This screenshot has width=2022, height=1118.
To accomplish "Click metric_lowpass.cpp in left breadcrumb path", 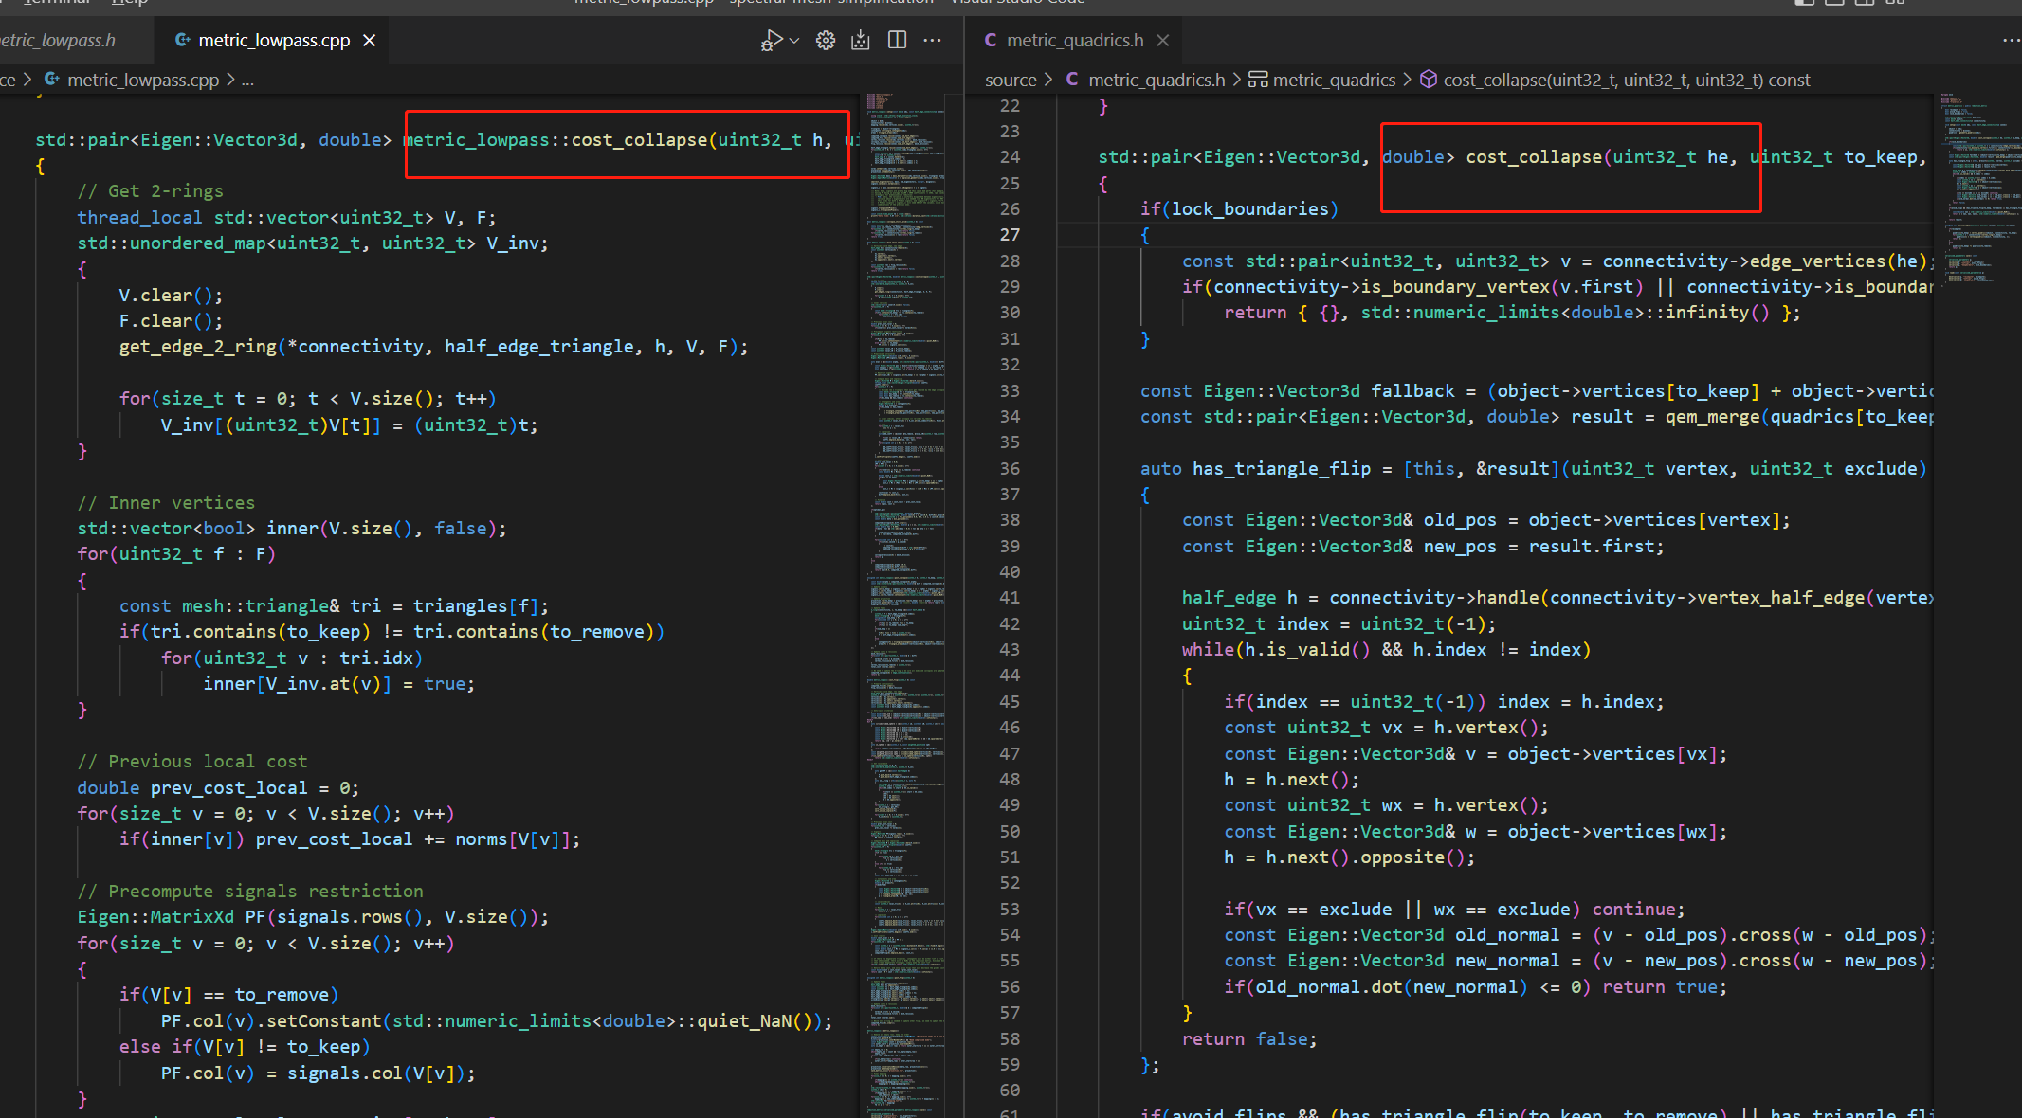I will 142,80.
